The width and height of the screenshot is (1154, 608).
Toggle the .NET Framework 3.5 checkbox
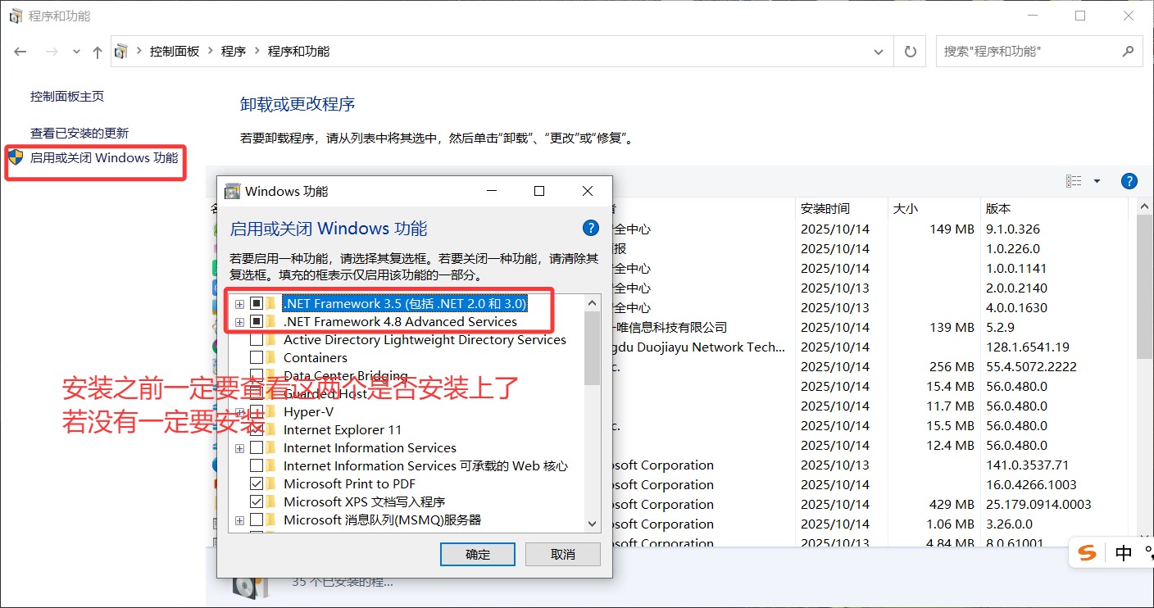(x=257, y=303)
